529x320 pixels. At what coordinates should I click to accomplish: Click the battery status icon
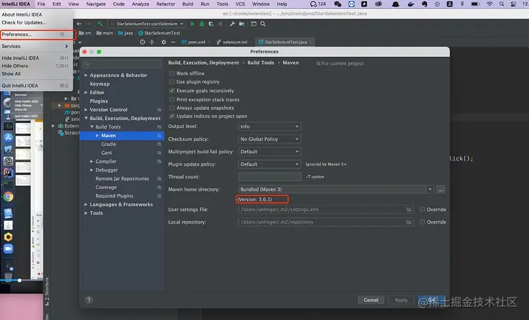coord(475,4)
